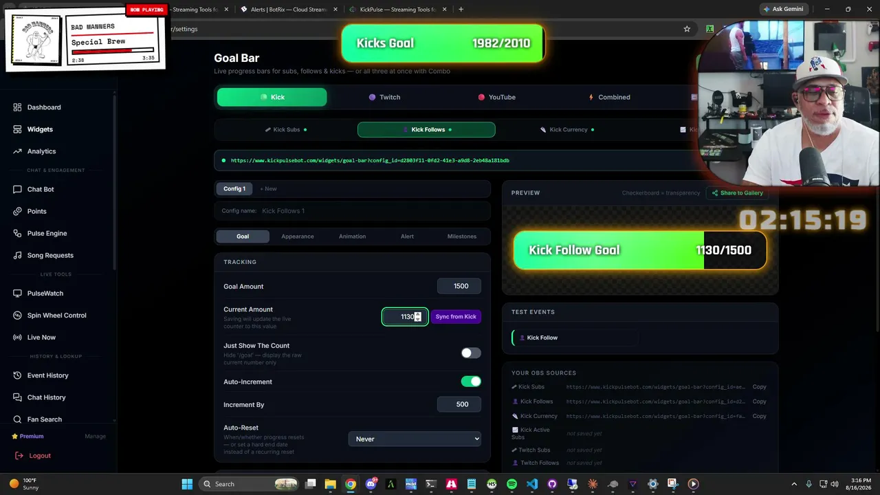
Task: Select the Combined platform tab
Action: (x=608, y=97)
